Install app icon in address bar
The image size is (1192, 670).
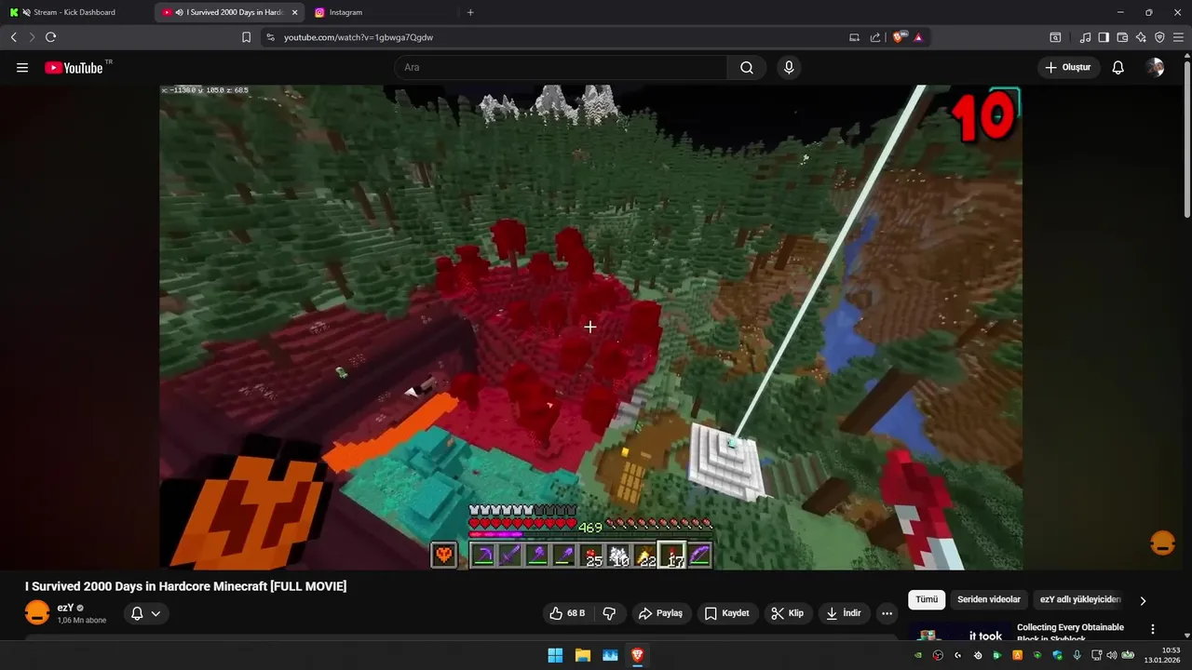[x=854, y=37]
